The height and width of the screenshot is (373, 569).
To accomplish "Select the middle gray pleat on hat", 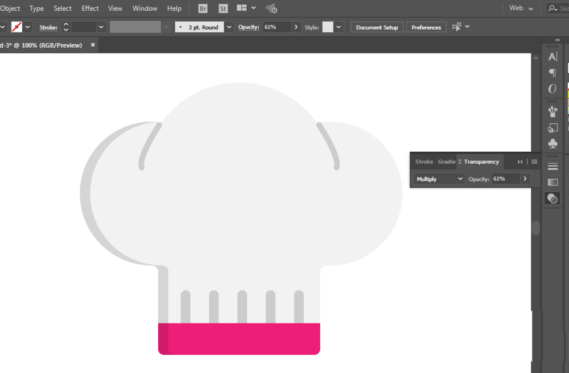I will (242, 306).
